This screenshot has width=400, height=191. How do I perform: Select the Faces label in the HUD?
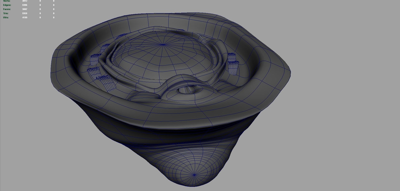click(x=7, y=9)
